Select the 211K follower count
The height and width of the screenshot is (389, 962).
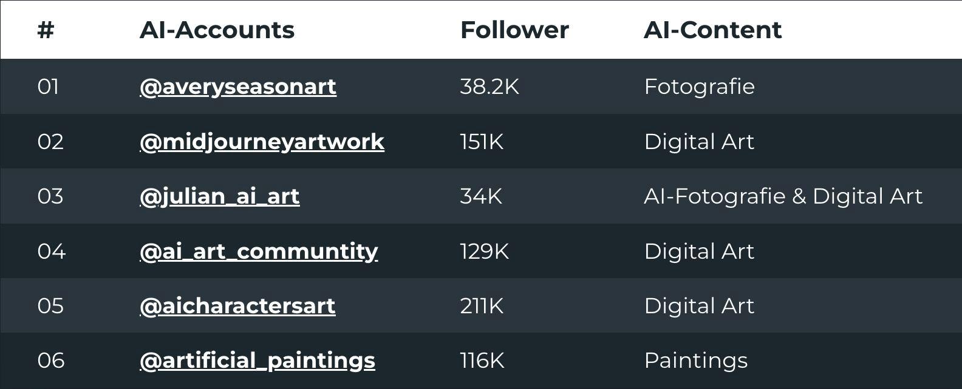pos(482,306)
